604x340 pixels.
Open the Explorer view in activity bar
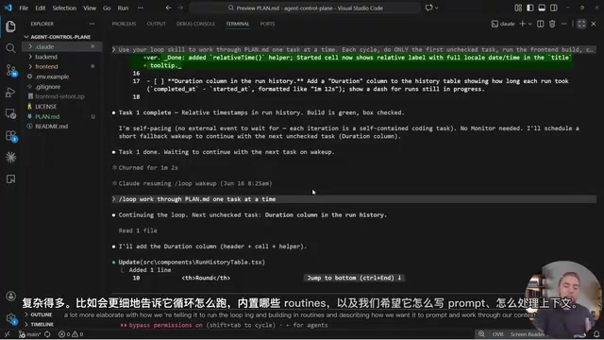(x=10, y=26)
